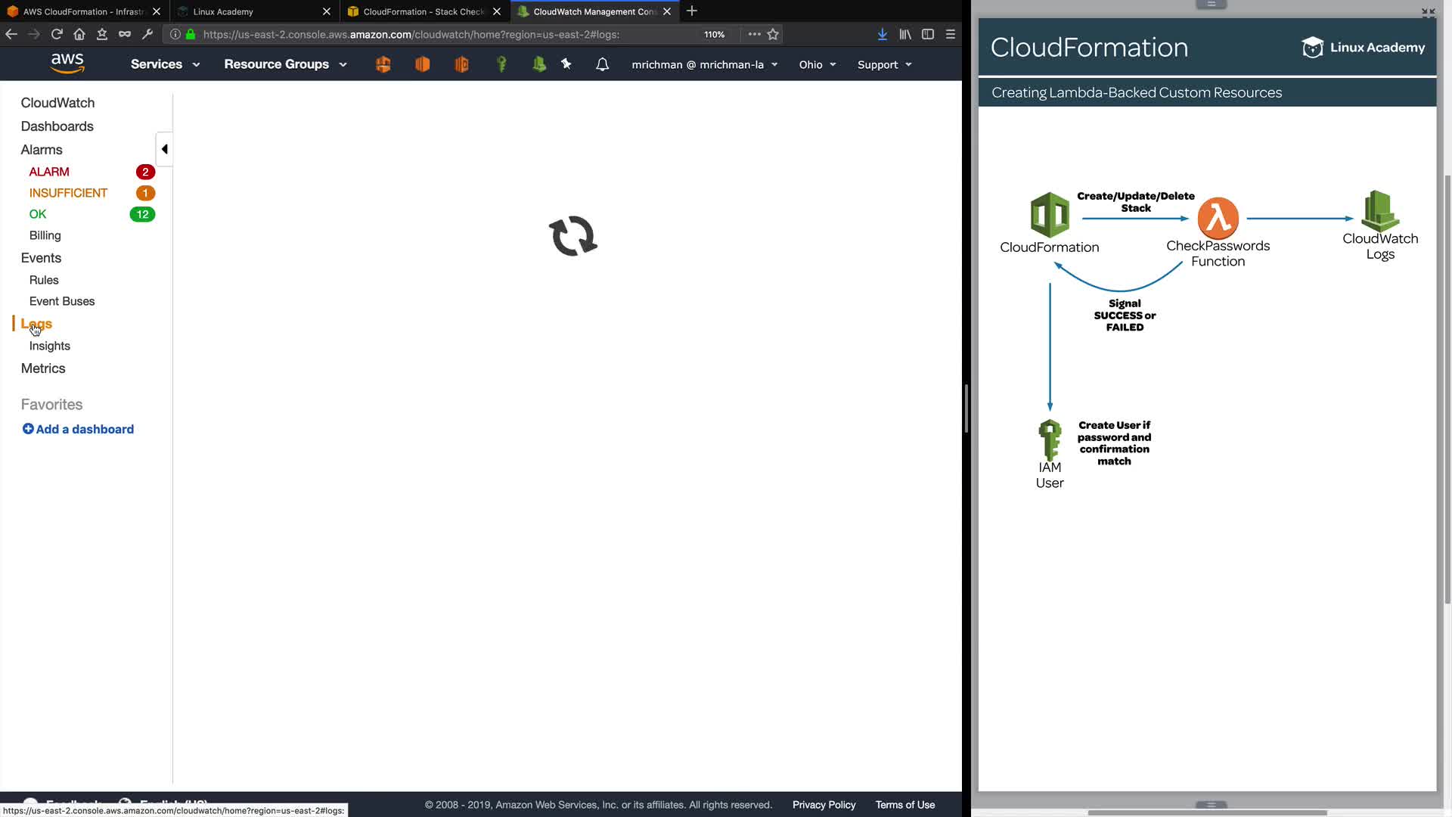
Task: Open the Resource Groups dropdown
Action: coord(285,64)
